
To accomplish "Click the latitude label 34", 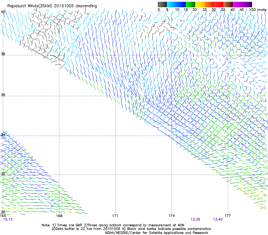I will (3, 134).
